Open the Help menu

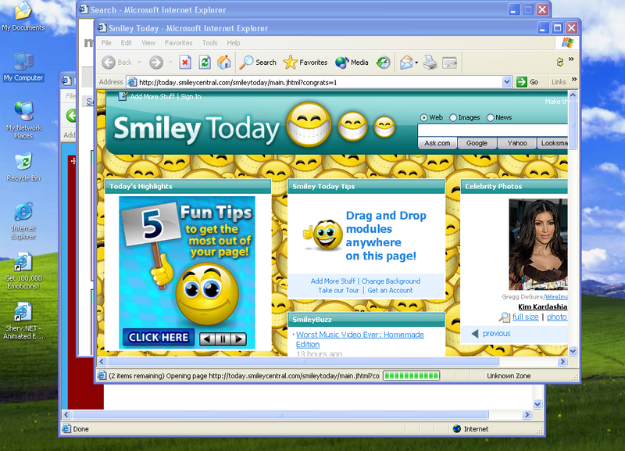click(x=234, y=43)
